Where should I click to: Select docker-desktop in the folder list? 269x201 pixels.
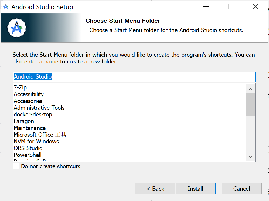[x=33, y=115]
